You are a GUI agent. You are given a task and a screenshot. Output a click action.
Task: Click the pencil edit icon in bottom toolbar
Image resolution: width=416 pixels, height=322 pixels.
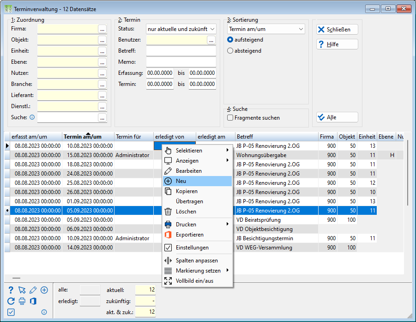(x=33, y=290)
